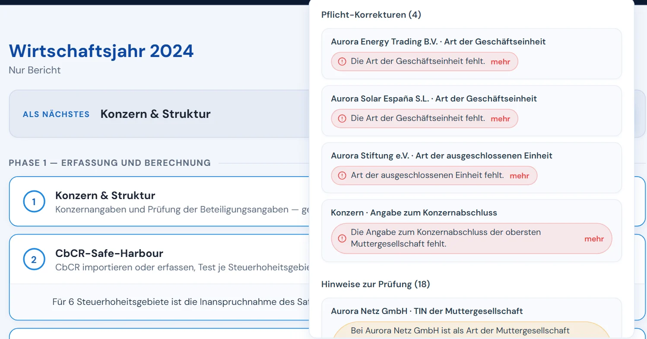Select "Aurora Stiftung e.V. · Art der ausgeschlossenen Einheit"

[442, 156]
